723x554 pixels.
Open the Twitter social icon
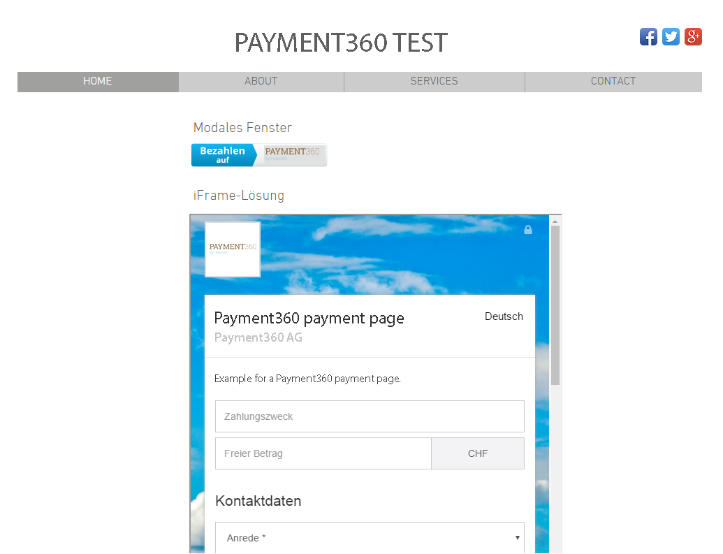[x=671, y=37]
